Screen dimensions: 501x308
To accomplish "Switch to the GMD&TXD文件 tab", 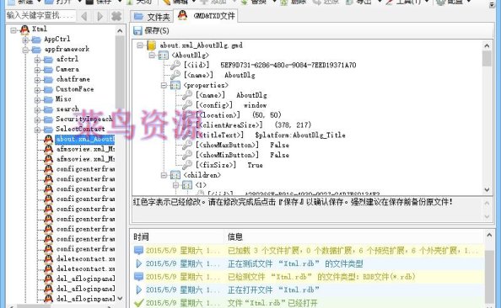I will pyautogui.click(x=207, y=16).
